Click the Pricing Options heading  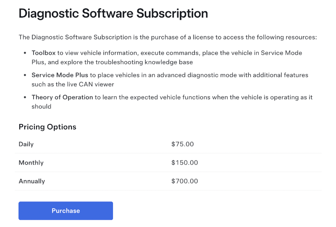click(47, 127)
